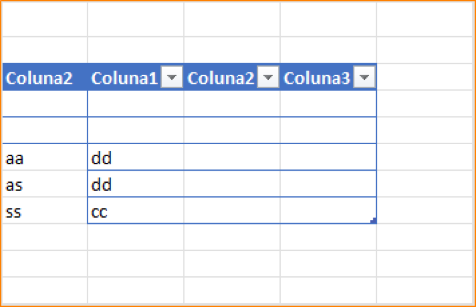The height and width of the screenshot is (307, 476).
Task: Select the cell containing as
Action: point(45,183)
